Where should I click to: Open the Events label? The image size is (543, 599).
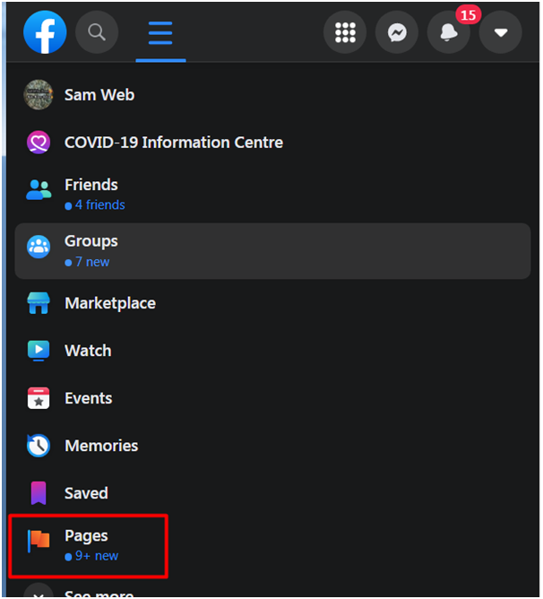[89, 398]
